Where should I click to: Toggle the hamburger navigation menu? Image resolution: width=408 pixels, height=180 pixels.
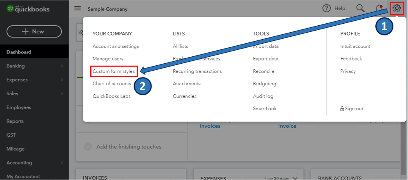click(x=78, y=9)
